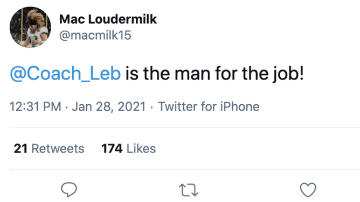Image resolution: width=360 pixels, height=202 pixels.
Task: Click the 12:31 PM timestamp
Action: [x=36, y=106]
